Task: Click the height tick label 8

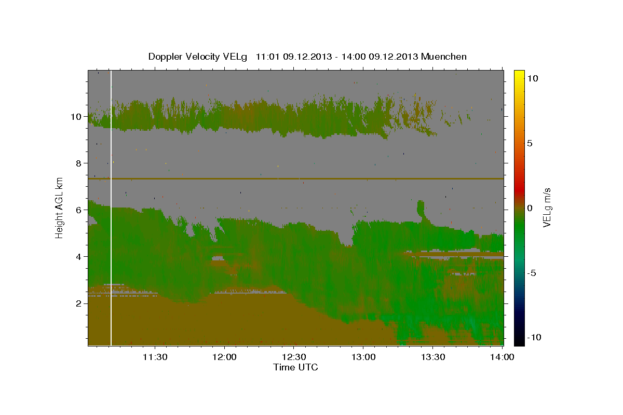Action: click(79, 163)
